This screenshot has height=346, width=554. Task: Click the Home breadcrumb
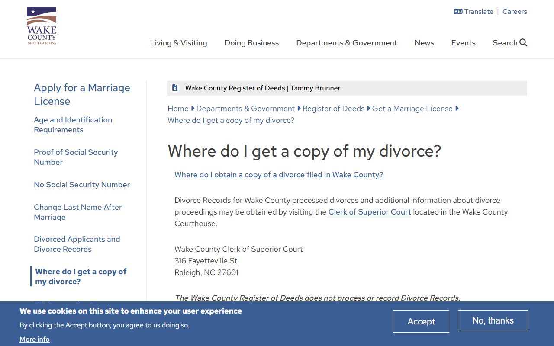tap(178, 109)
